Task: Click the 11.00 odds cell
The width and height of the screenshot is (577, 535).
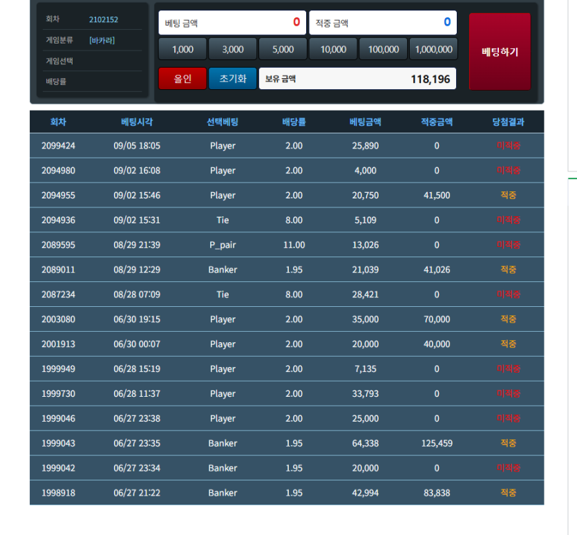Action: (x=294, y=245)
